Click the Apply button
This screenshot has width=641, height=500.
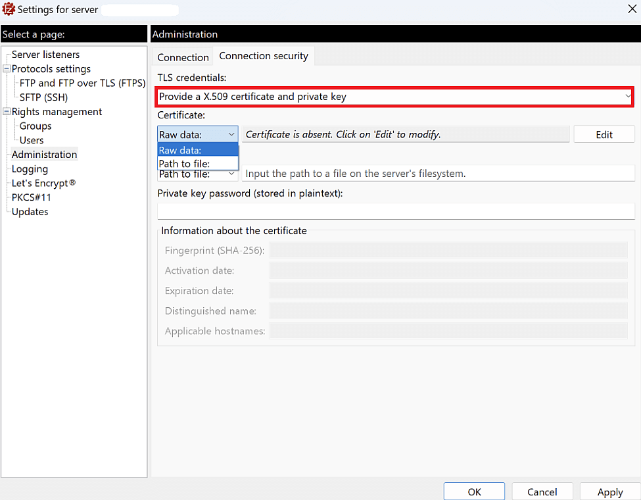click(609, 491)
